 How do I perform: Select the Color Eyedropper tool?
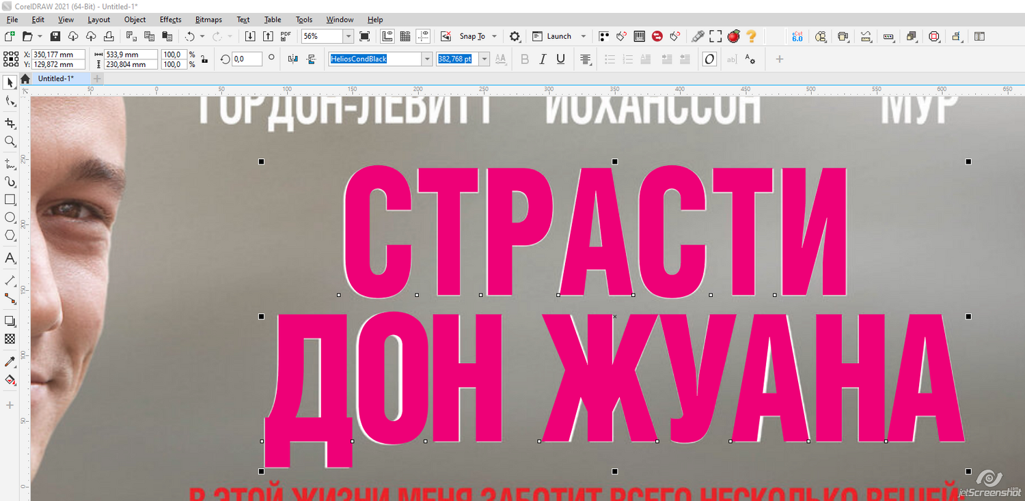tap(10, 361)
